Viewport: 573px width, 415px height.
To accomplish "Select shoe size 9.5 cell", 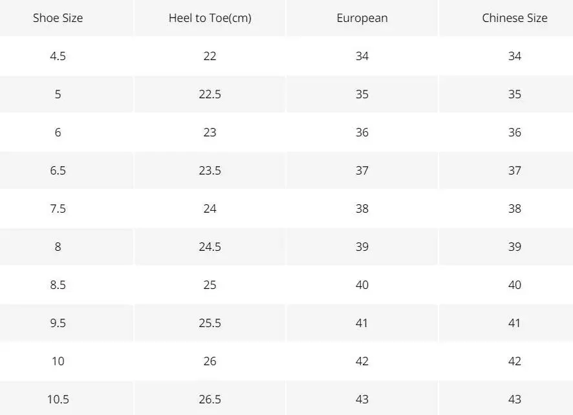I will point(58,323).
